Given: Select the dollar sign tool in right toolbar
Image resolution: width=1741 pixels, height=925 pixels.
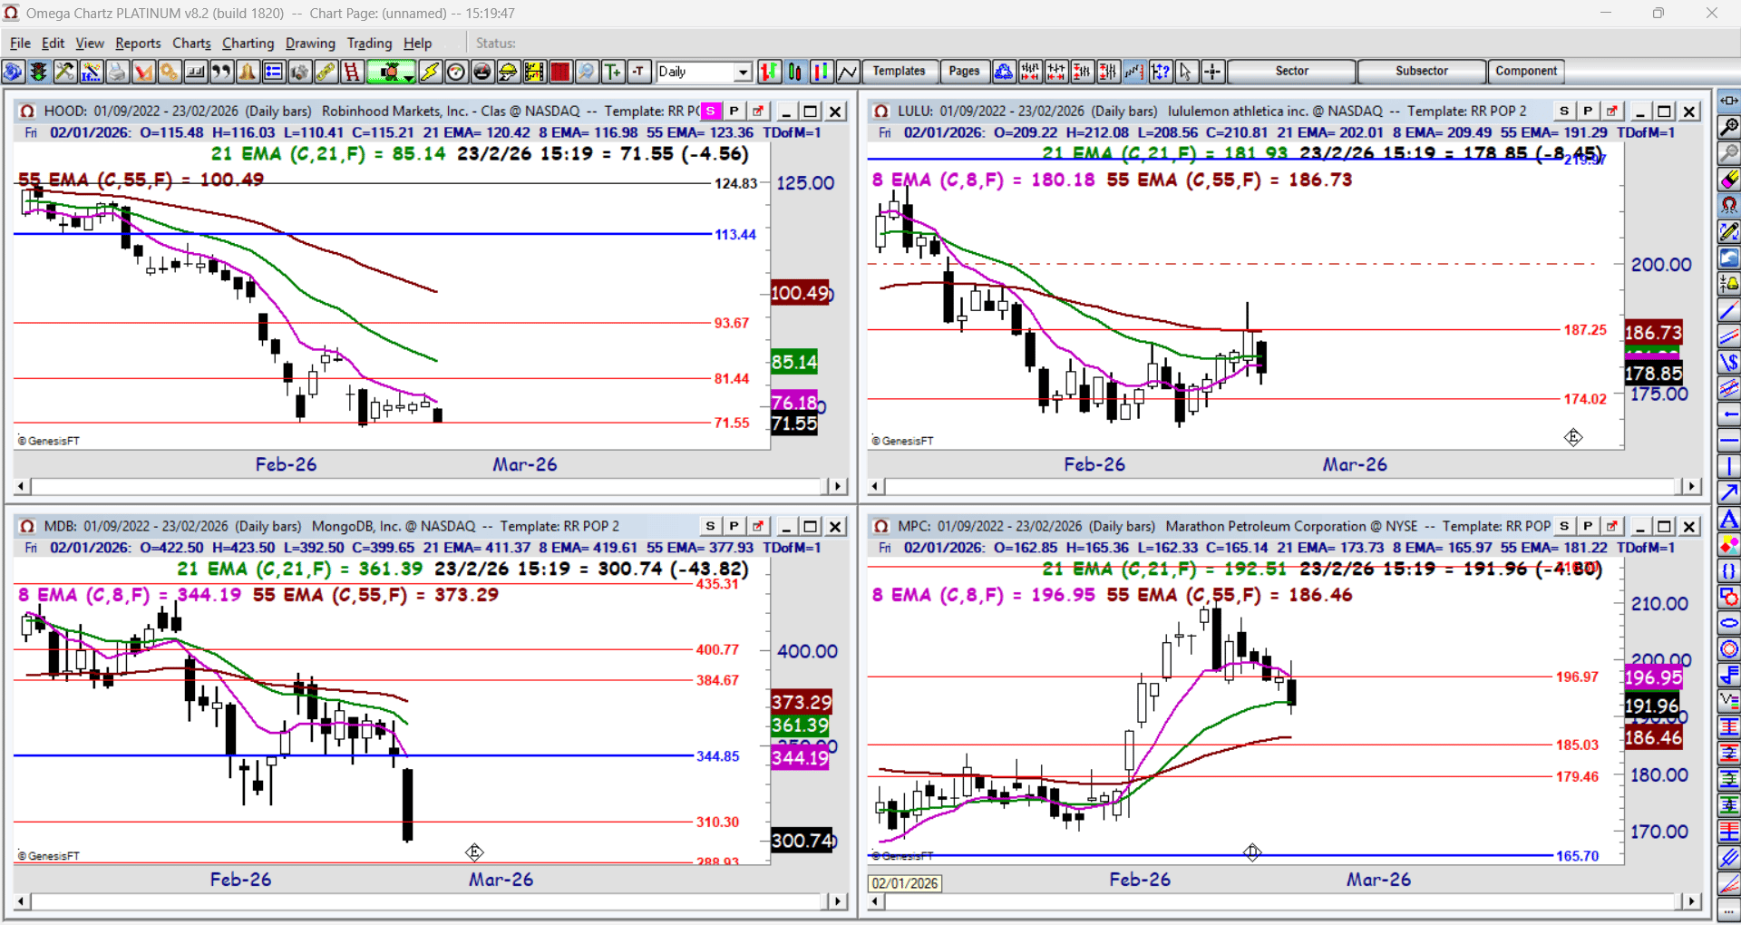Looking at the screenshot, I should tap(1729, 362).
